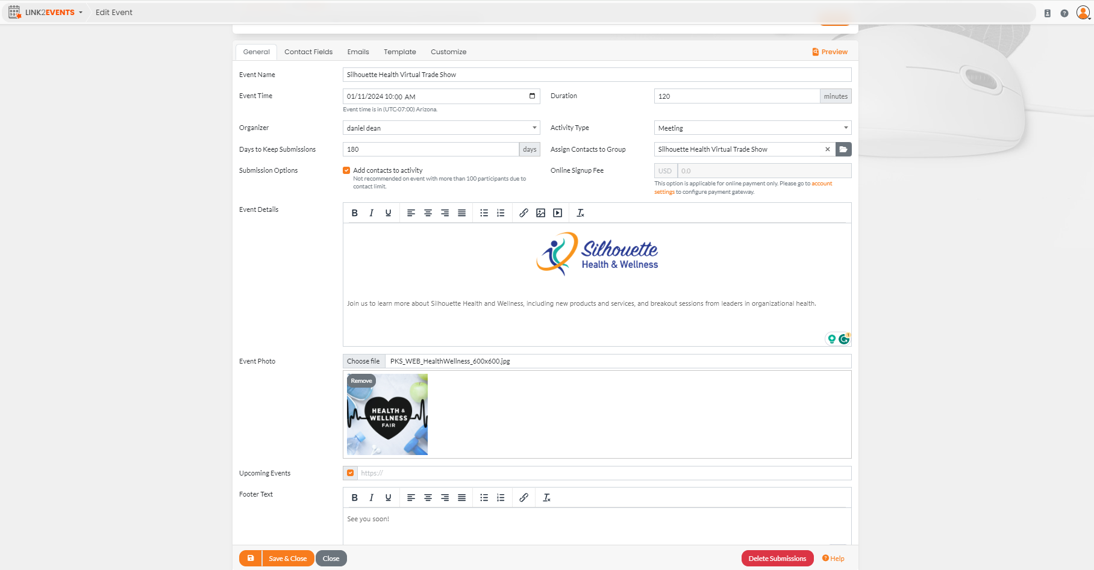Toggle underline in Event Details toolbar
Image resolution: width=1094 pixels, height=570 pixels.
point(389,213)
